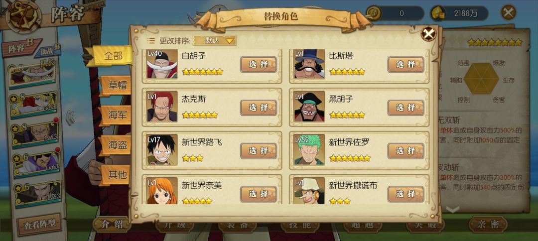Click 黑胡子 Blackbeard portrait icon
Screen dimensions: 538x241
tap(309, 106)
